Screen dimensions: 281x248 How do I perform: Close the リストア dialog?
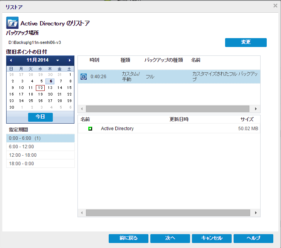point(275,6)
